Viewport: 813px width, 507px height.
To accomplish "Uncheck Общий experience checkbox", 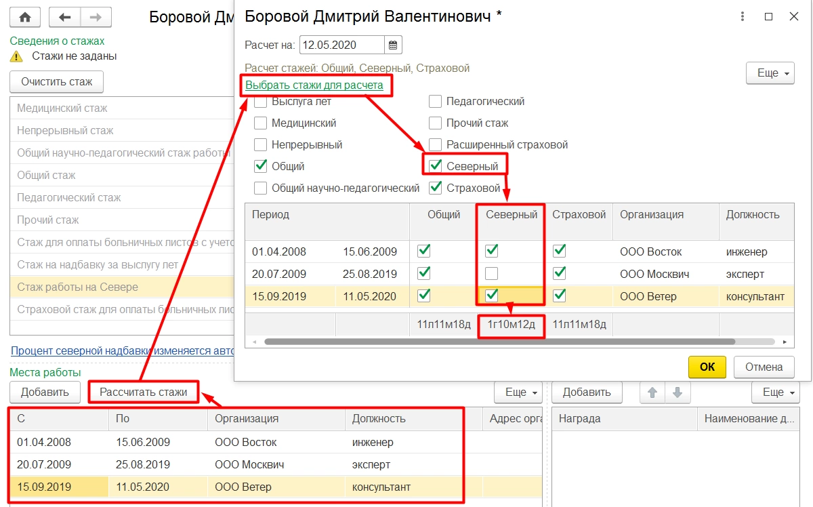I will pyautogui.click(x=260, y=166).
